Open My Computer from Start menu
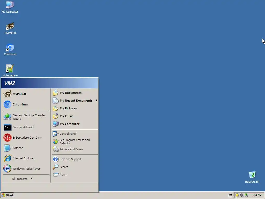 [75, 124]
